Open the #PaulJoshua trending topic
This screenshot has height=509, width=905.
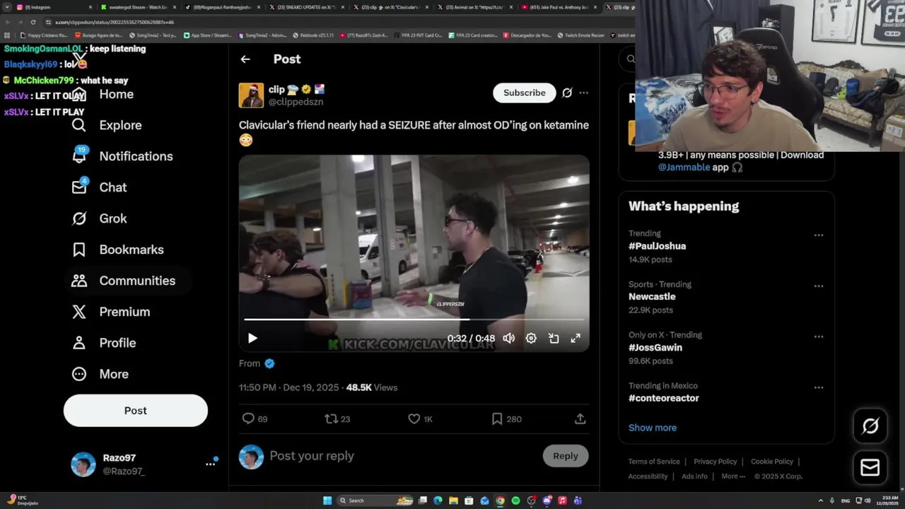(x=657, y=246)
